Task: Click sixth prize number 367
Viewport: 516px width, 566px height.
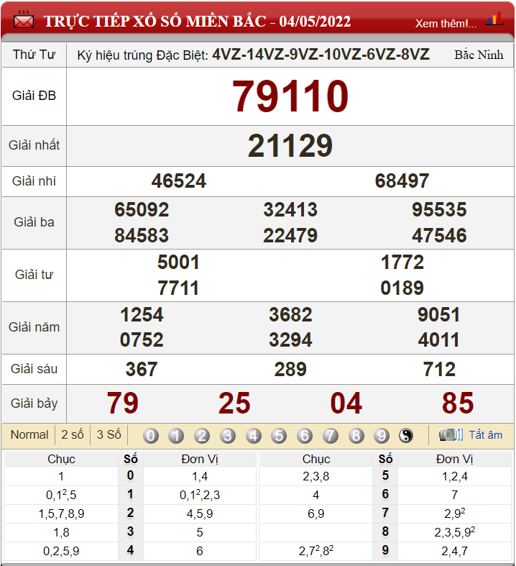Action: coord(142,370)
